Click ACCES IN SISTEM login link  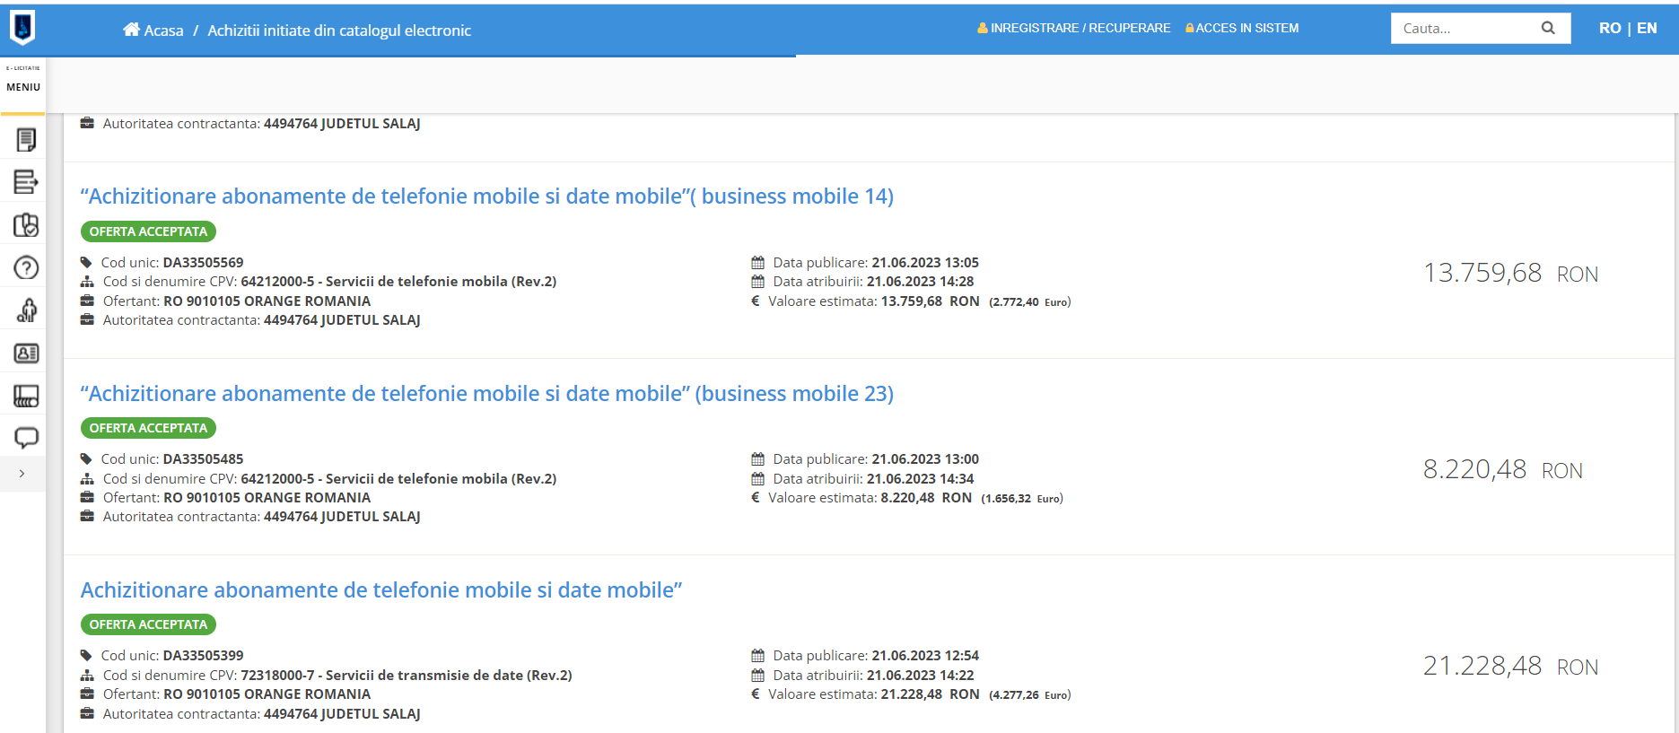tap(1242, 28)
